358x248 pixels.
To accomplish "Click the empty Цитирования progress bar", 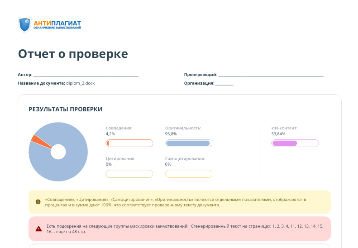I will pos(129,174).
